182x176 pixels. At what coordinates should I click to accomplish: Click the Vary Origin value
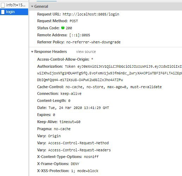[x=55, y=136]
